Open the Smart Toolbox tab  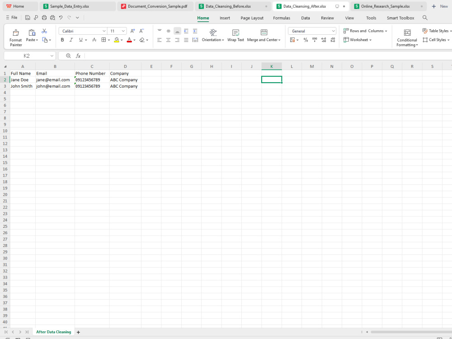pyautogui.click(x=400, y=18)
